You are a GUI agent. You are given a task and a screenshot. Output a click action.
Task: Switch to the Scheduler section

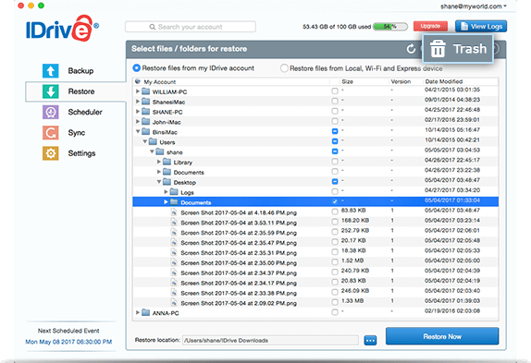click(x=85, y=112)
